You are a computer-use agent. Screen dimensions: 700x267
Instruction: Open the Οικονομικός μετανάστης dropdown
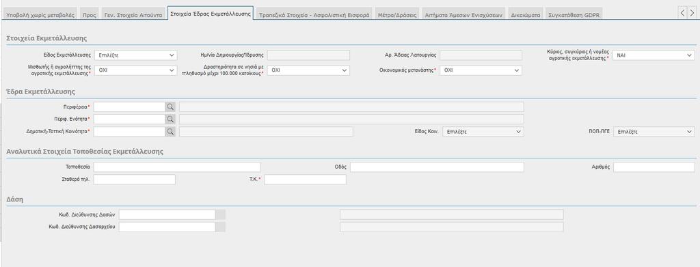tap(481, 70)
